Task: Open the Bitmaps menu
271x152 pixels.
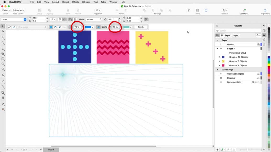Action: (86, 2)
